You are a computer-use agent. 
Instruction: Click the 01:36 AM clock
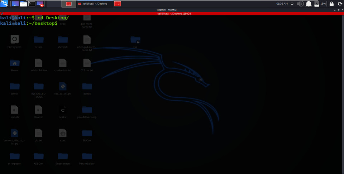click(282, 4)
